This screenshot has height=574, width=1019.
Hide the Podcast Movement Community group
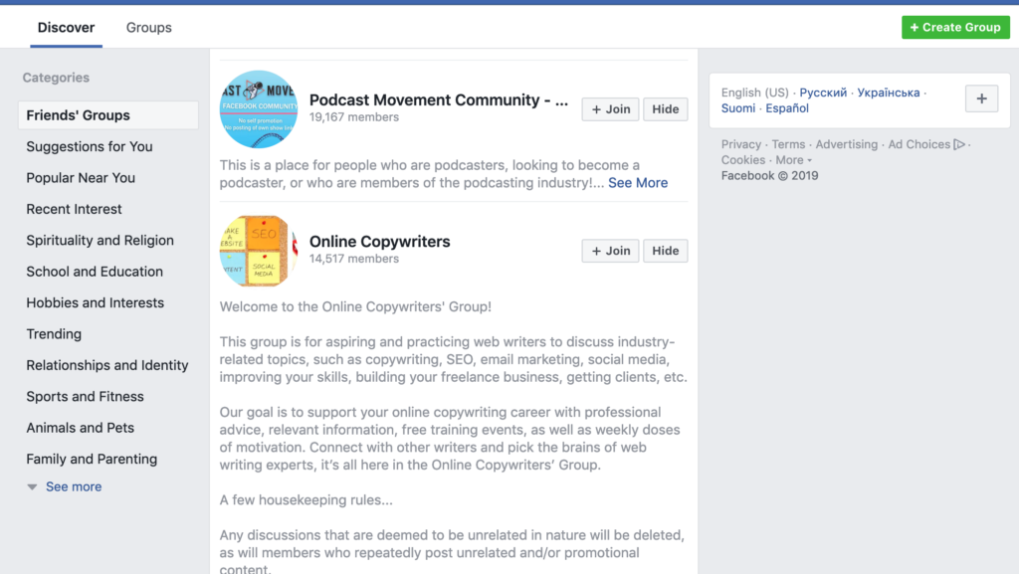pyautogui.click(x=665, y=109)
